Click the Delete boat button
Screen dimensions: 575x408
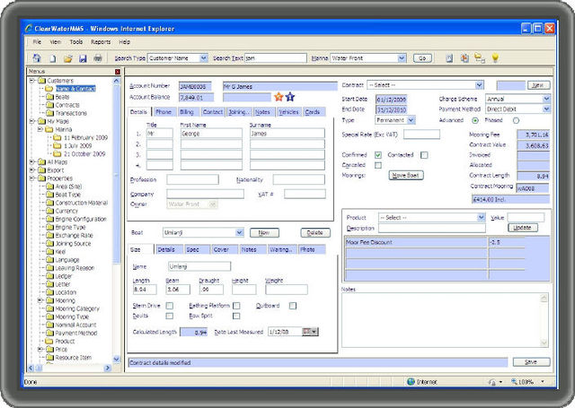pos(315,233)
